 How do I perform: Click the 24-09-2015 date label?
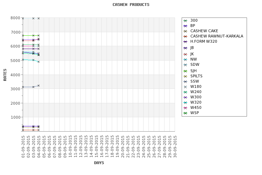click(144, 147)
